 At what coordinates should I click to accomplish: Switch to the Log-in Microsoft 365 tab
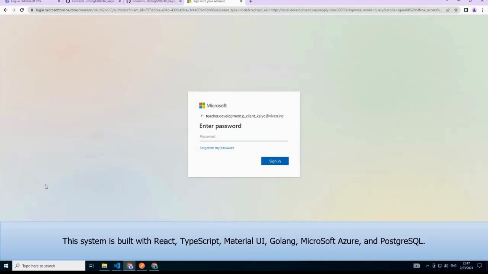[x=32, y=2]
